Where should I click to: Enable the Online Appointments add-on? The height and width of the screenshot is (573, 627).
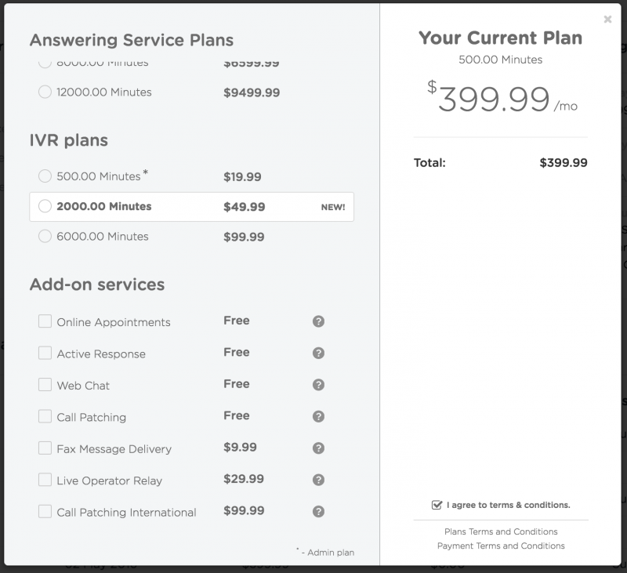(45, 321)
